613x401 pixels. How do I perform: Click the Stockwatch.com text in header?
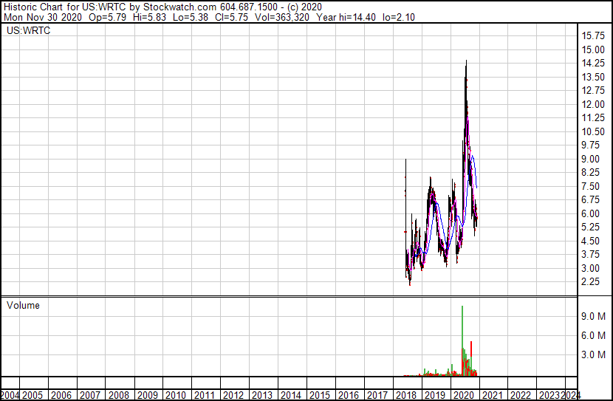175,5
